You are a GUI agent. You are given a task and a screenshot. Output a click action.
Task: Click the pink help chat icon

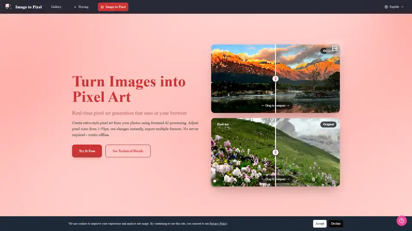pos(402,221)
